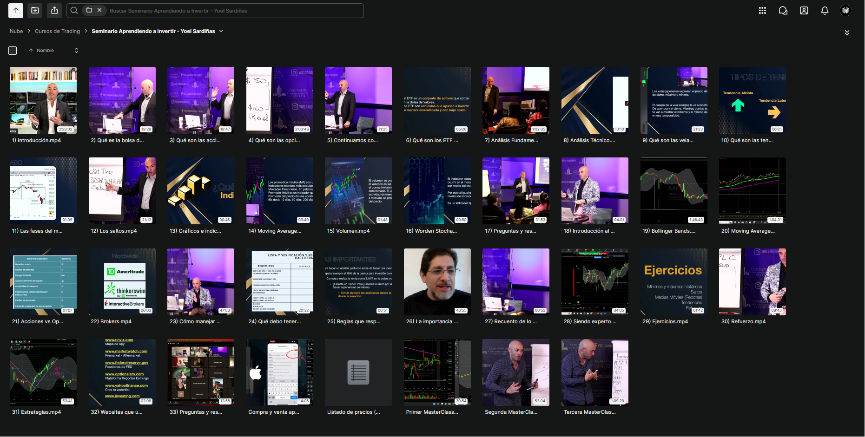This screenshot has width=865, height=437.
Task: Open the chat bubble icon
Action: click(783, 10)
